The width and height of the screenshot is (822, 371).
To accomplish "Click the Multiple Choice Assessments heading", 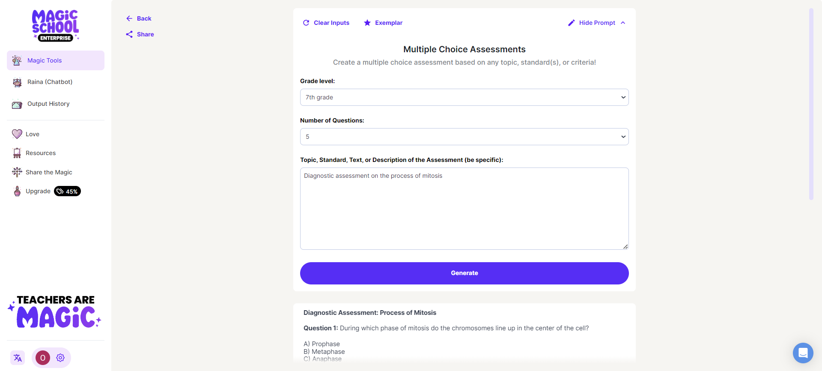I will (465, 49).
